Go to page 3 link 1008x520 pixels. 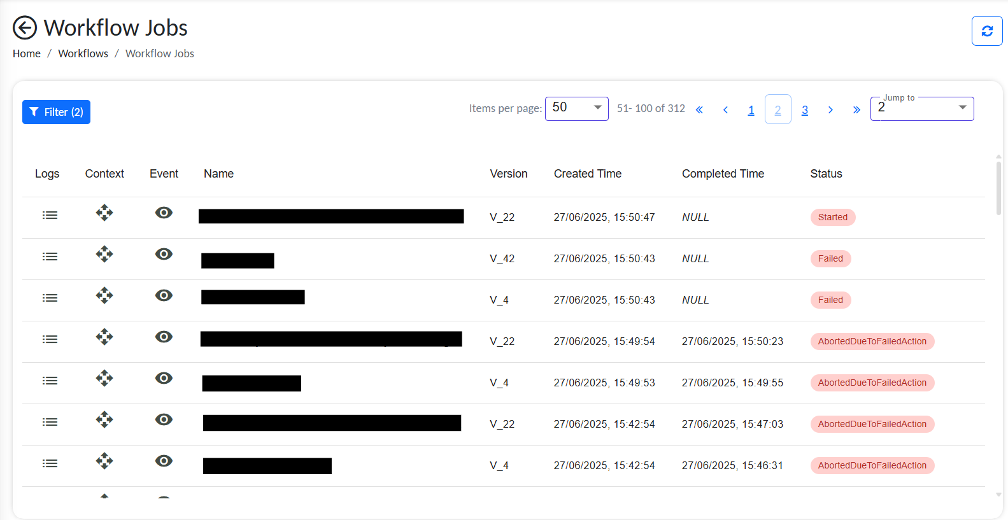(x=804, y=110)
